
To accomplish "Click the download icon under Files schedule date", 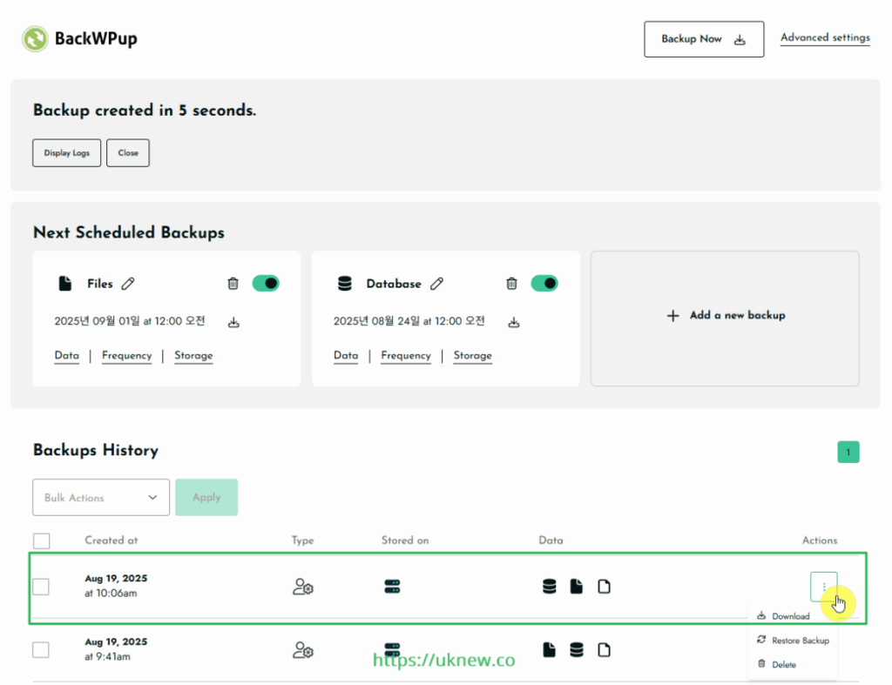I will (233, 323).
